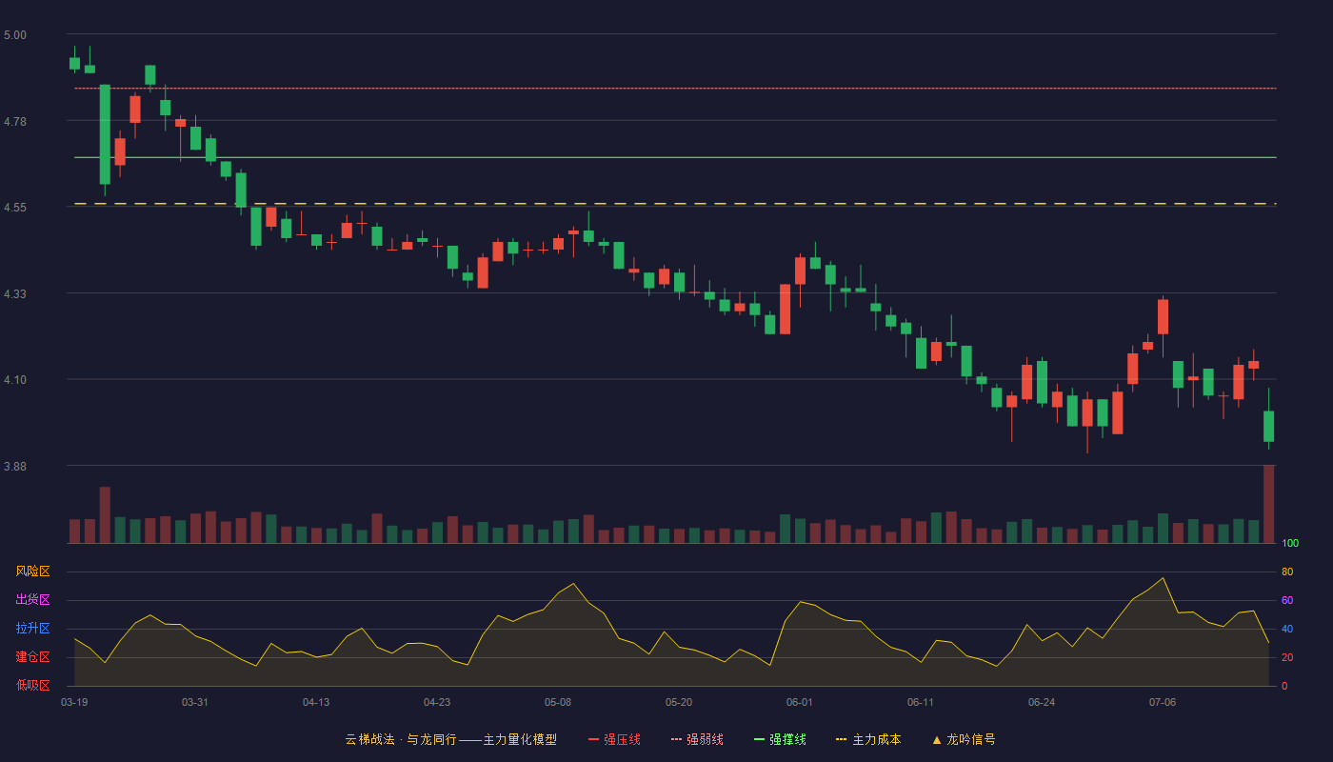This screenshot has height=762, width=1333.
Task: Click the 4.55 price axis label
Action: click(x=15, y=208)
